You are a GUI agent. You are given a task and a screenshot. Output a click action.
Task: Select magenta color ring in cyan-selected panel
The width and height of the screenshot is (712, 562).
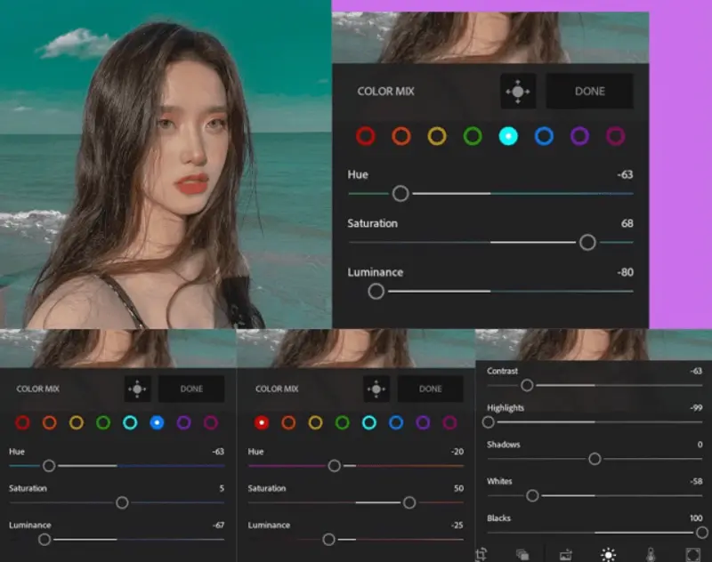[x=616, y=136]
